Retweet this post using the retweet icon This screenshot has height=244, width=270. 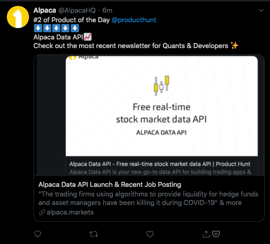pyautogui.click(x=93, y=234)
